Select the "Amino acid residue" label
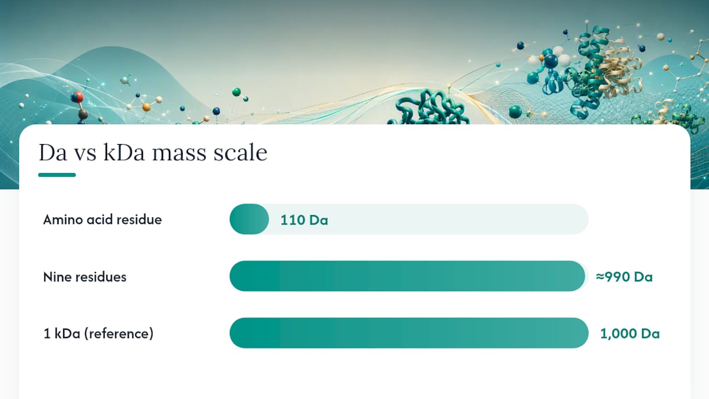 coord(102,219)
